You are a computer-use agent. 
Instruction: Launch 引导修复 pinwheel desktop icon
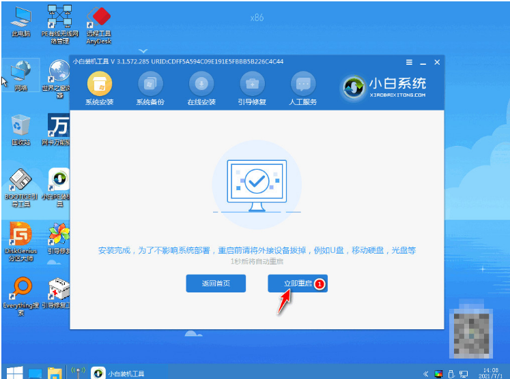(x=59, y=238)
